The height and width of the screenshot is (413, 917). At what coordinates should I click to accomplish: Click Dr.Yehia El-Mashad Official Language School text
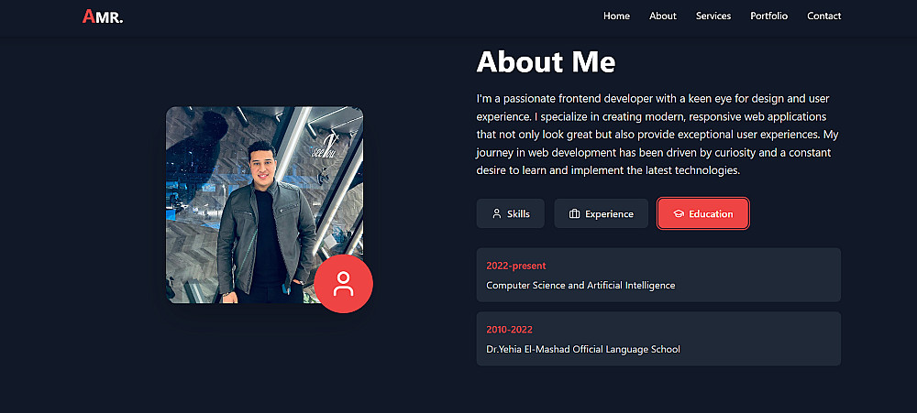[583, 350]
